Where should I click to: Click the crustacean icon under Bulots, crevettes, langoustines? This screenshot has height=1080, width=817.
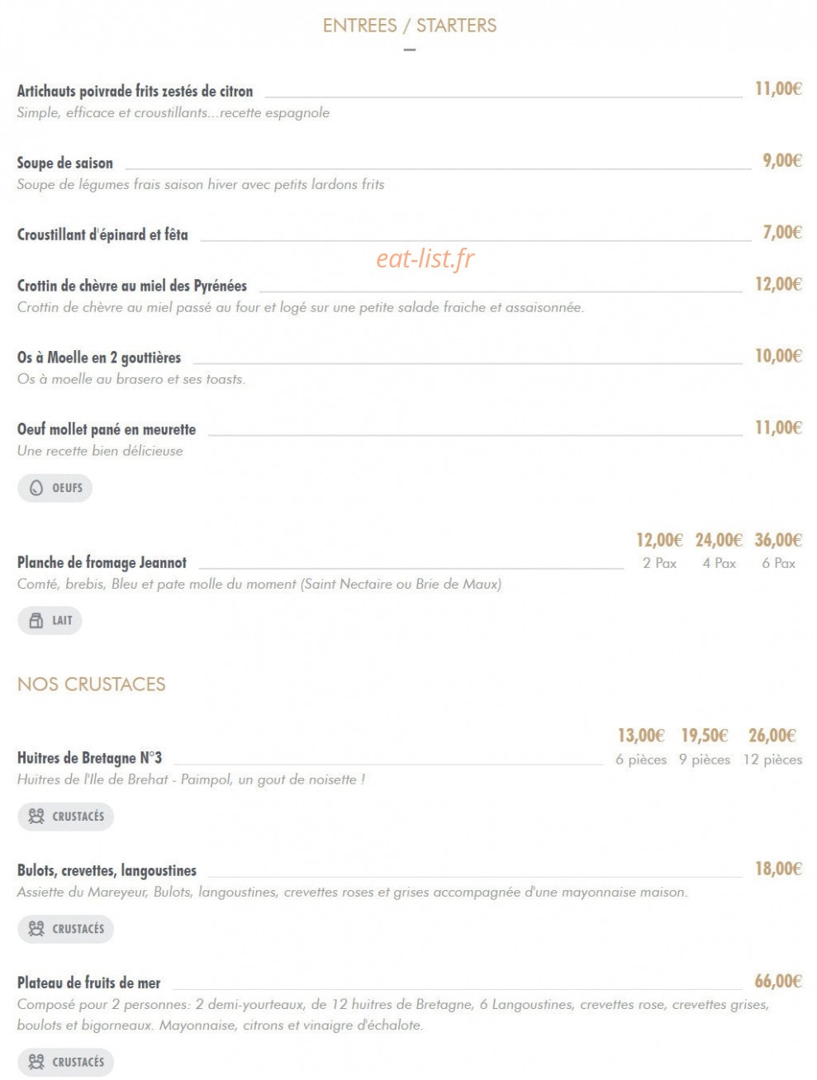[36, 929]
